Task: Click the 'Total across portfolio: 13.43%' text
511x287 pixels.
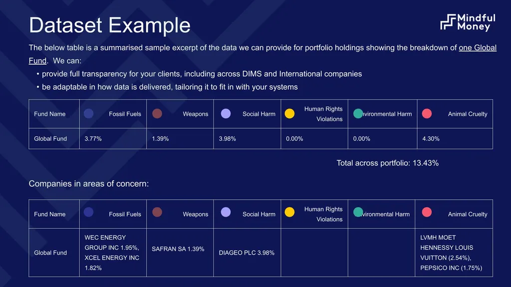Action: 387,163
